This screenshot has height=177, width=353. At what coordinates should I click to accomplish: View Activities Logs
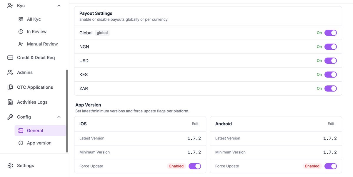coord(32,102)
